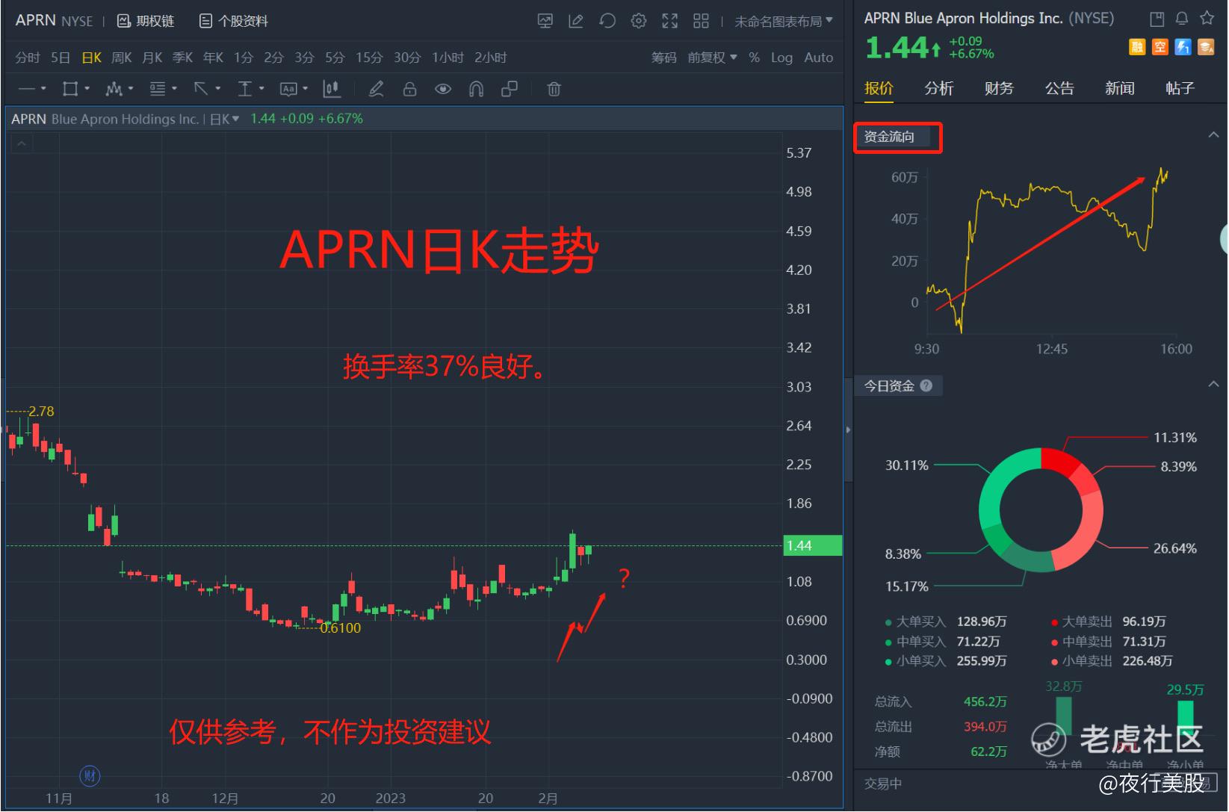Select the 日K daily candlestick period
This screenshot has height=812, width=1229.
tap(91, 58)
